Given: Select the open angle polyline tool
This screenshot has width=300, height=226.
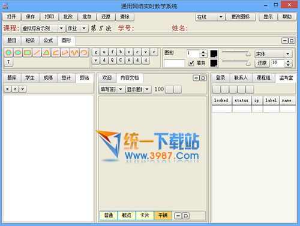Looking at the screenshot, I should click(56, 53).
